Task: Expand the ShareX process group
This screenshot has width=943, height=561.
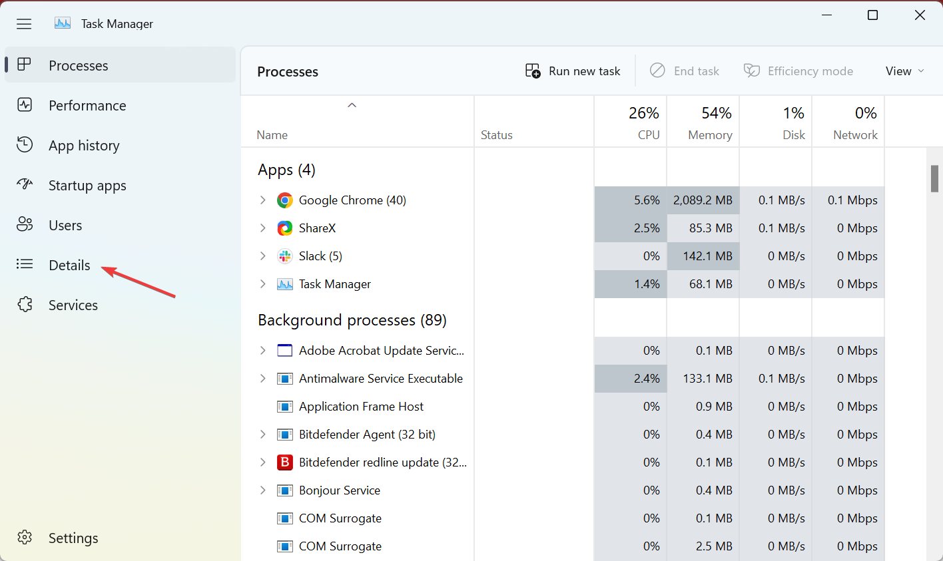Action: tap(262, 228)
